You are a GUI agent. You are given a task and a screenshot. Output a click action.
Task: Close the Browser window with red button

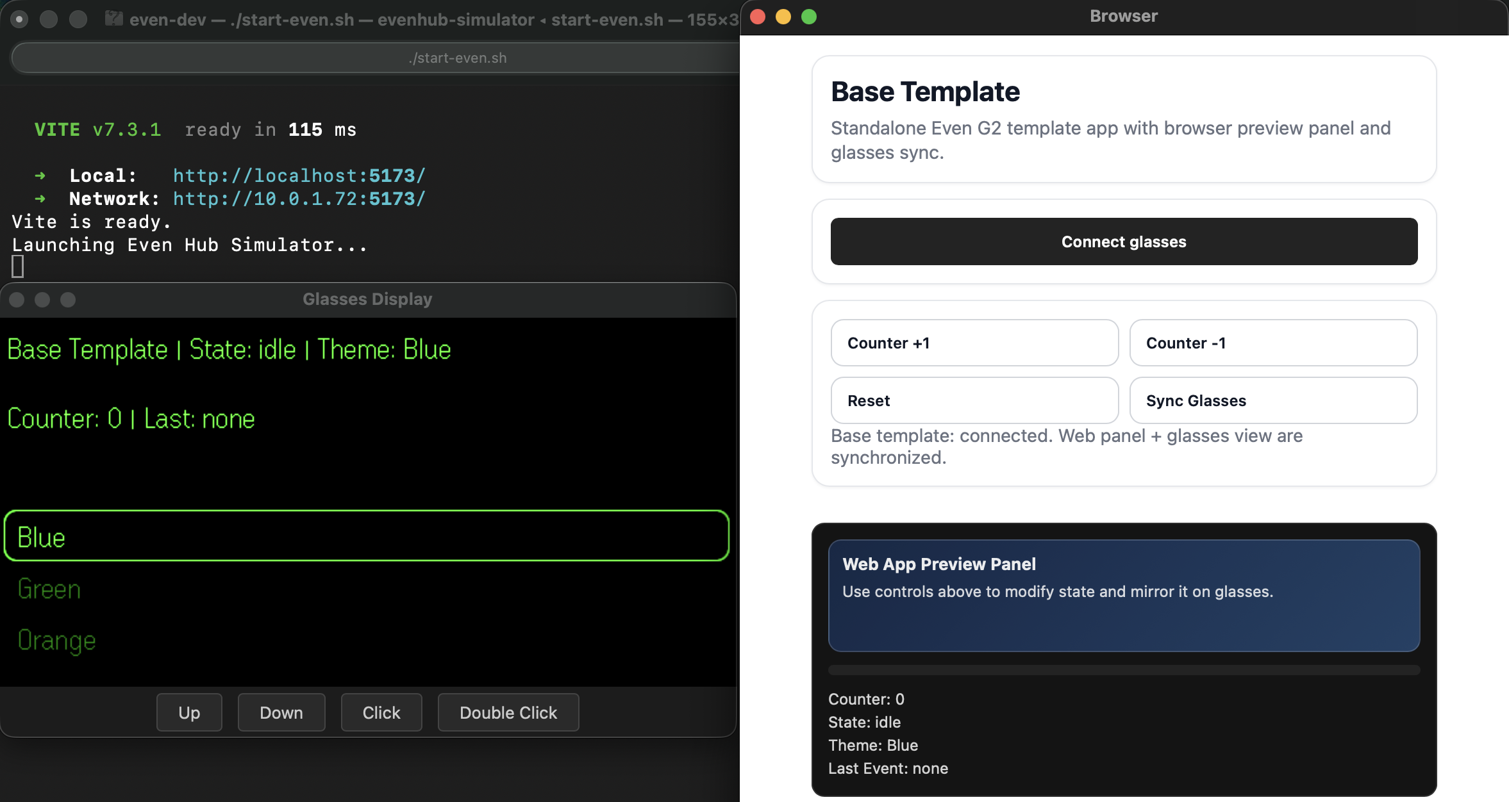click(758, 17)
